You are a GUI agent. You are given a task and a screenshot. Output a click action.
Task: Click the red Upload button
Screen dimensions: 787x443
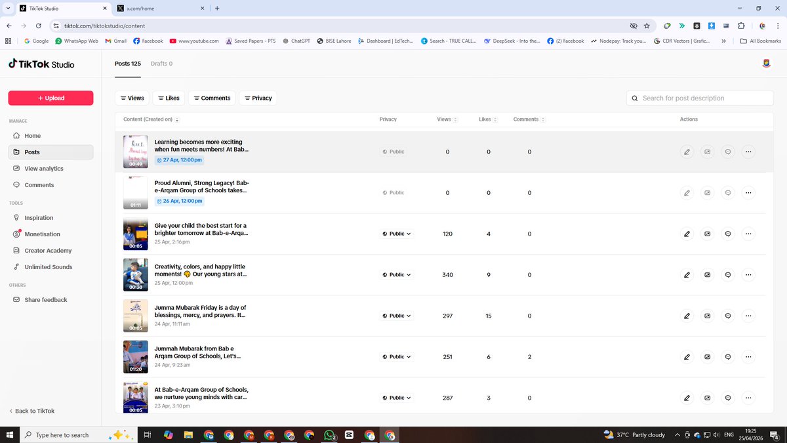50,98
